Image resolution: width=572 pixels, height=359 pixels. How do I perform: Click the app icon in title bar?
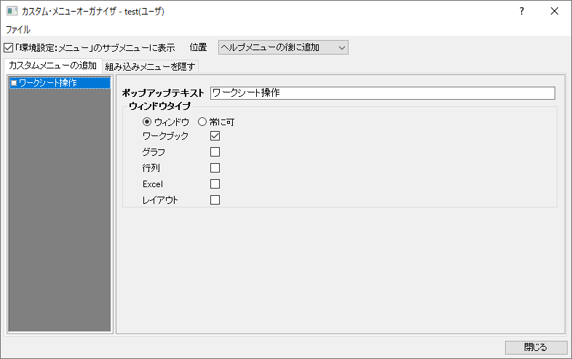12,12
